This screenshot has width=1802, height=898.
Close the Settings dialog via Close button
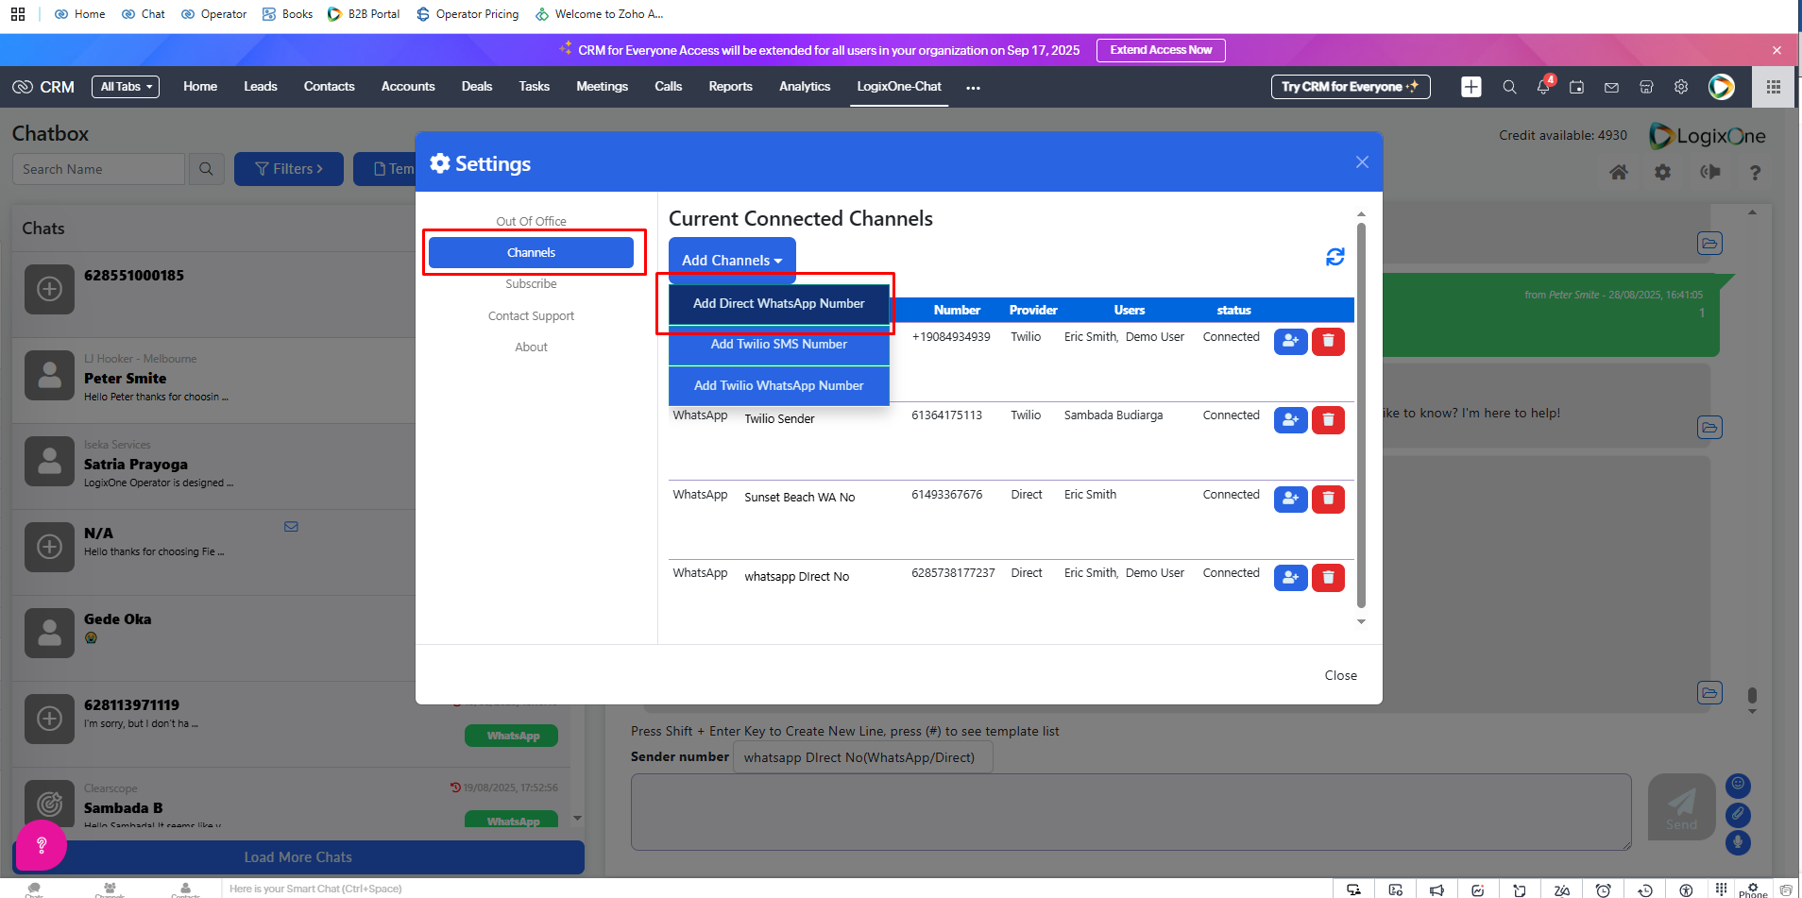pyautogui.click(x=1340, y=675)
